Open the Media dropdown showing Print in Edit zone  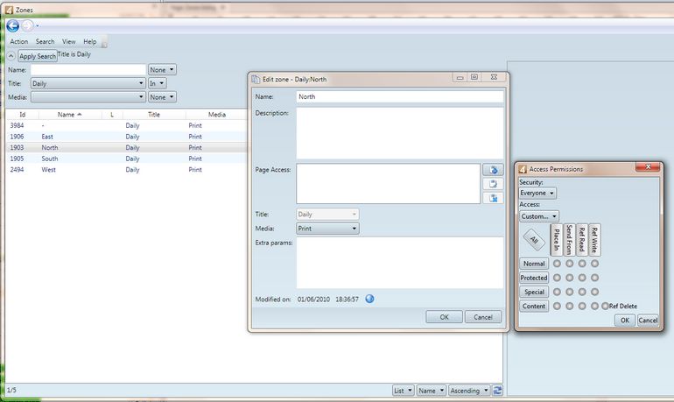[x=327, y=229]
